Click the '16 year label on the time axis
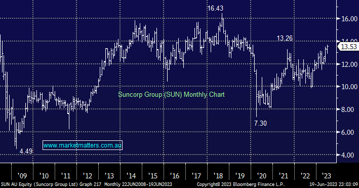The width and height of the screenshot is (359, 188). 175,176
